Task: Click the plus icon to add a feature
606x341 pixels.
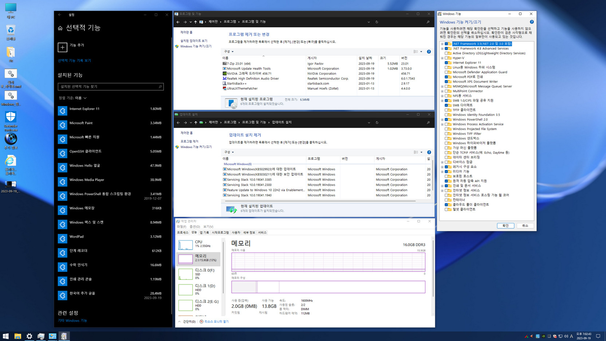Action: [62, 47]
